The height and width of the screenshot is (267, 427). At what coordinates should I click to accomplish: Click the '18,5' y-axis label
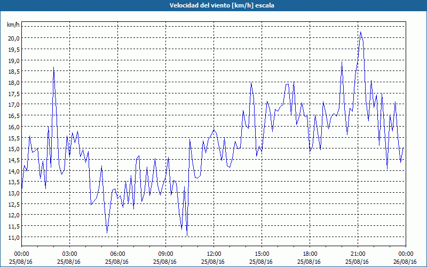[x=14, y=72]
